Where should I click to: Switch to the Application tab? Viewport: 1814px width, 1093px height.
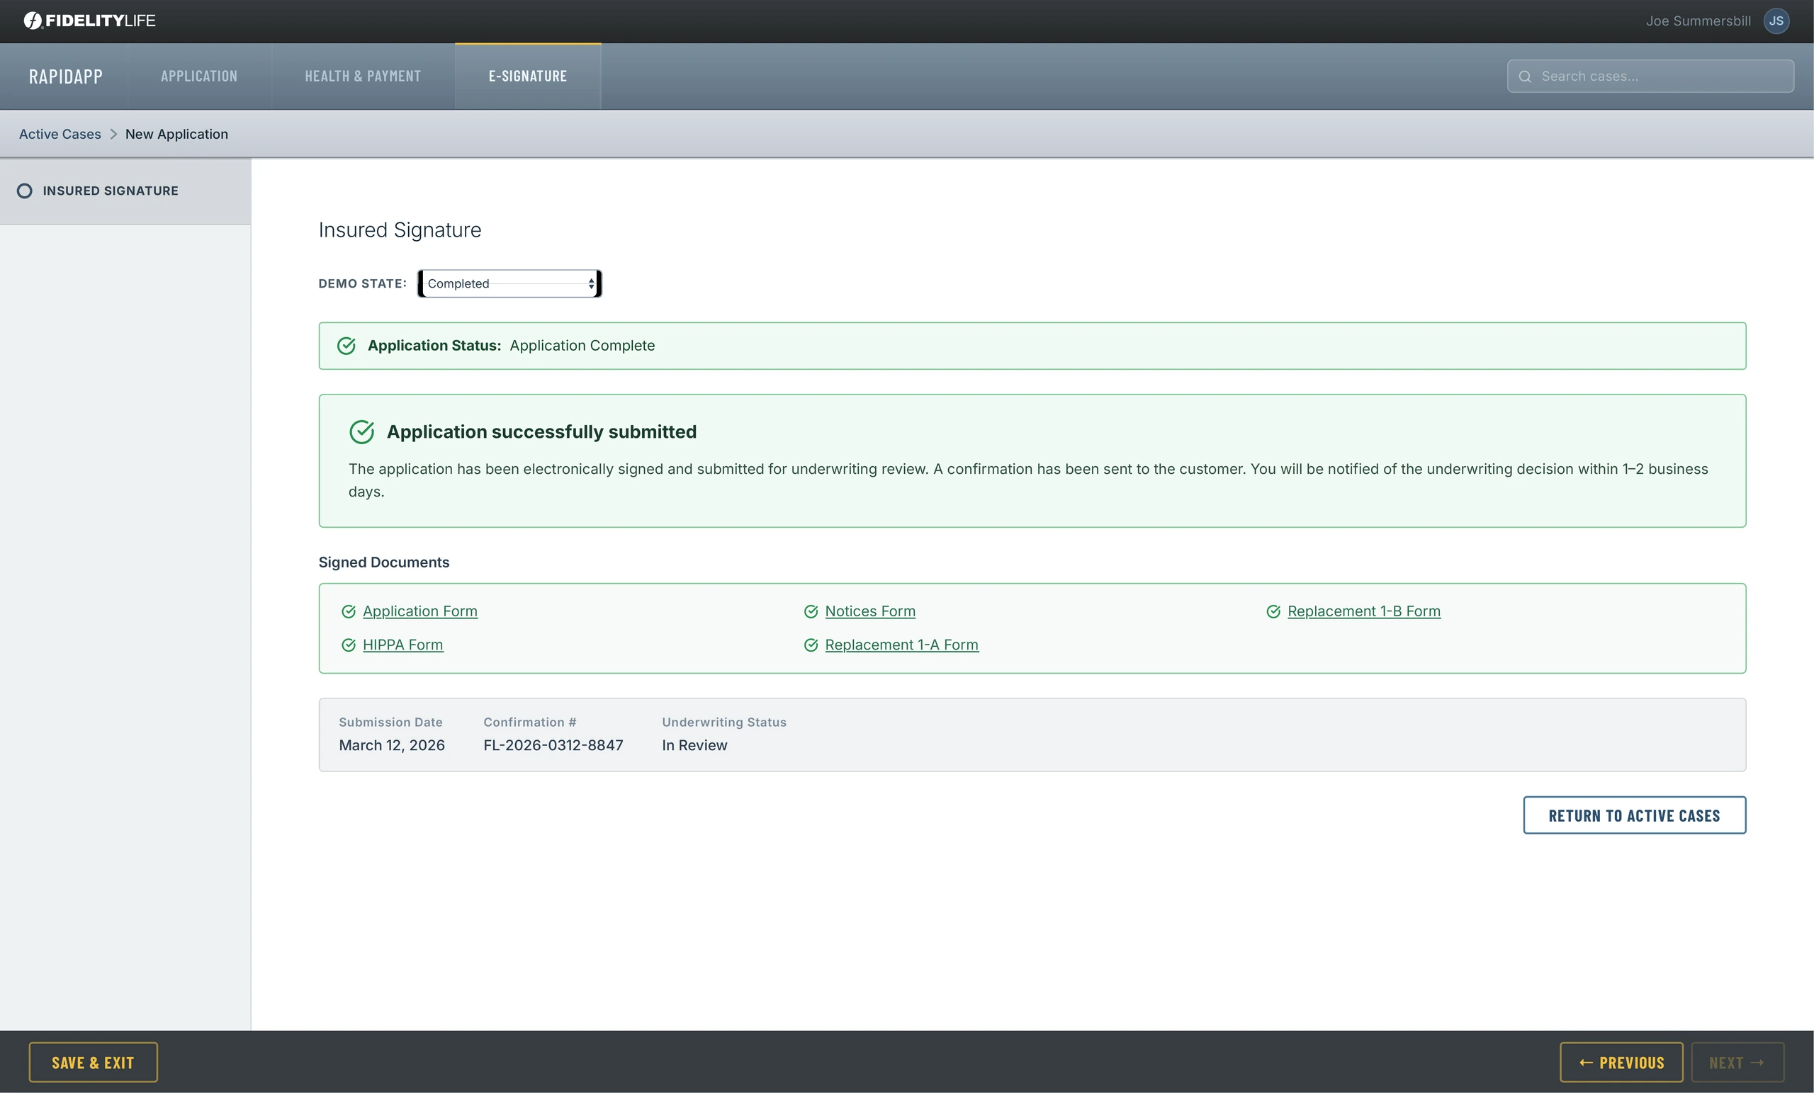(200, 77)
